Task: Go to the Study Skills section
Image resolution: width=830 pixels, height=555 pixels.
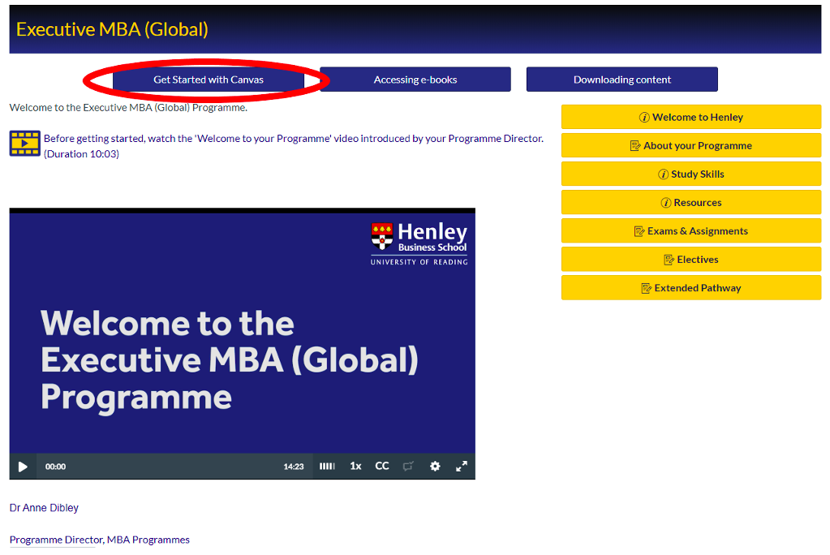Action: click(690, 174)
